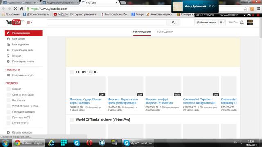Click the browser forward arrow
This screenshot has height=147, width=262.
pyautogui.click(x=9, y=9)
